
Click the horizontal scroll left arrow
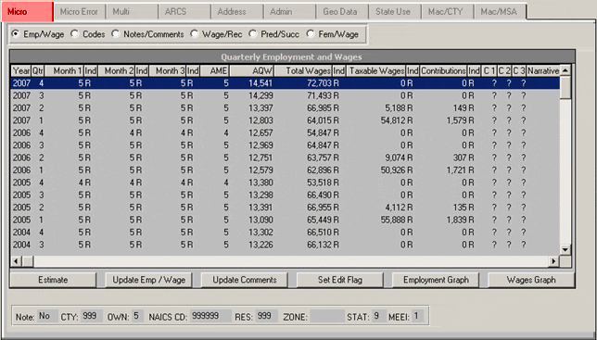click(x=16, y=261)
